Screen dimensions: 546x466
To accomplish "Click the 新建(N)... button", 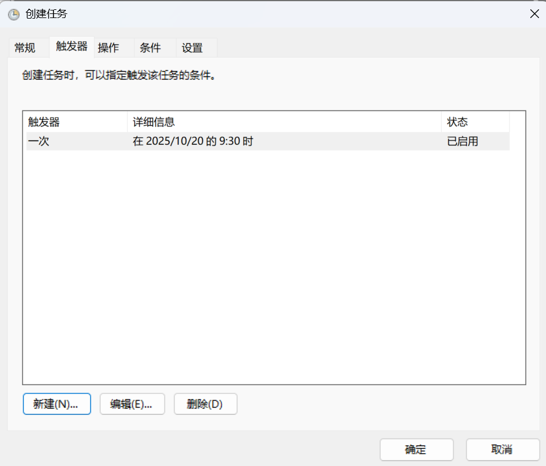I will (57, 404).
